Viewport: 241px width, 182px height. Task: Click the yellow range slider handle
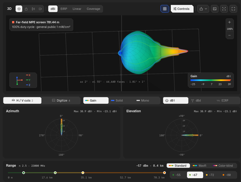tap(83, 173)
